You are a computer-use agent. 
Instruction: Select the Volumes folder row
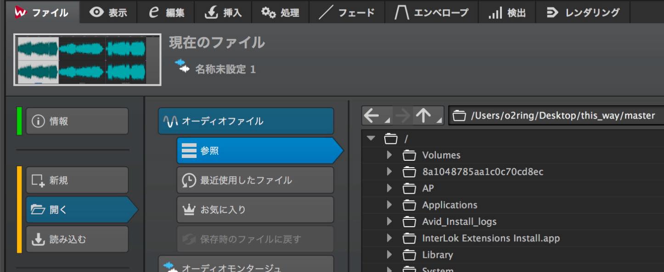click(x=512, y=155)
